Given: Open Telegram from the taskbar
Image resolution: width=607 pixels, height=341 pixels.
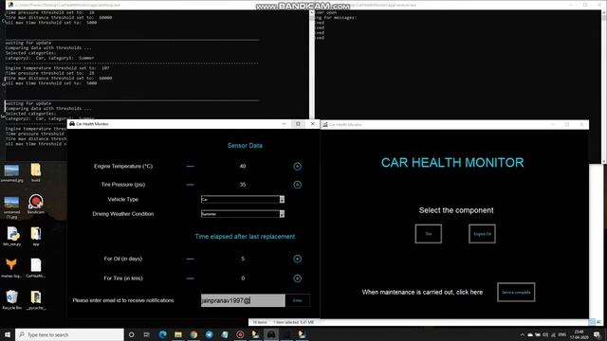Looking at the screenshot, I should (209, 334).
